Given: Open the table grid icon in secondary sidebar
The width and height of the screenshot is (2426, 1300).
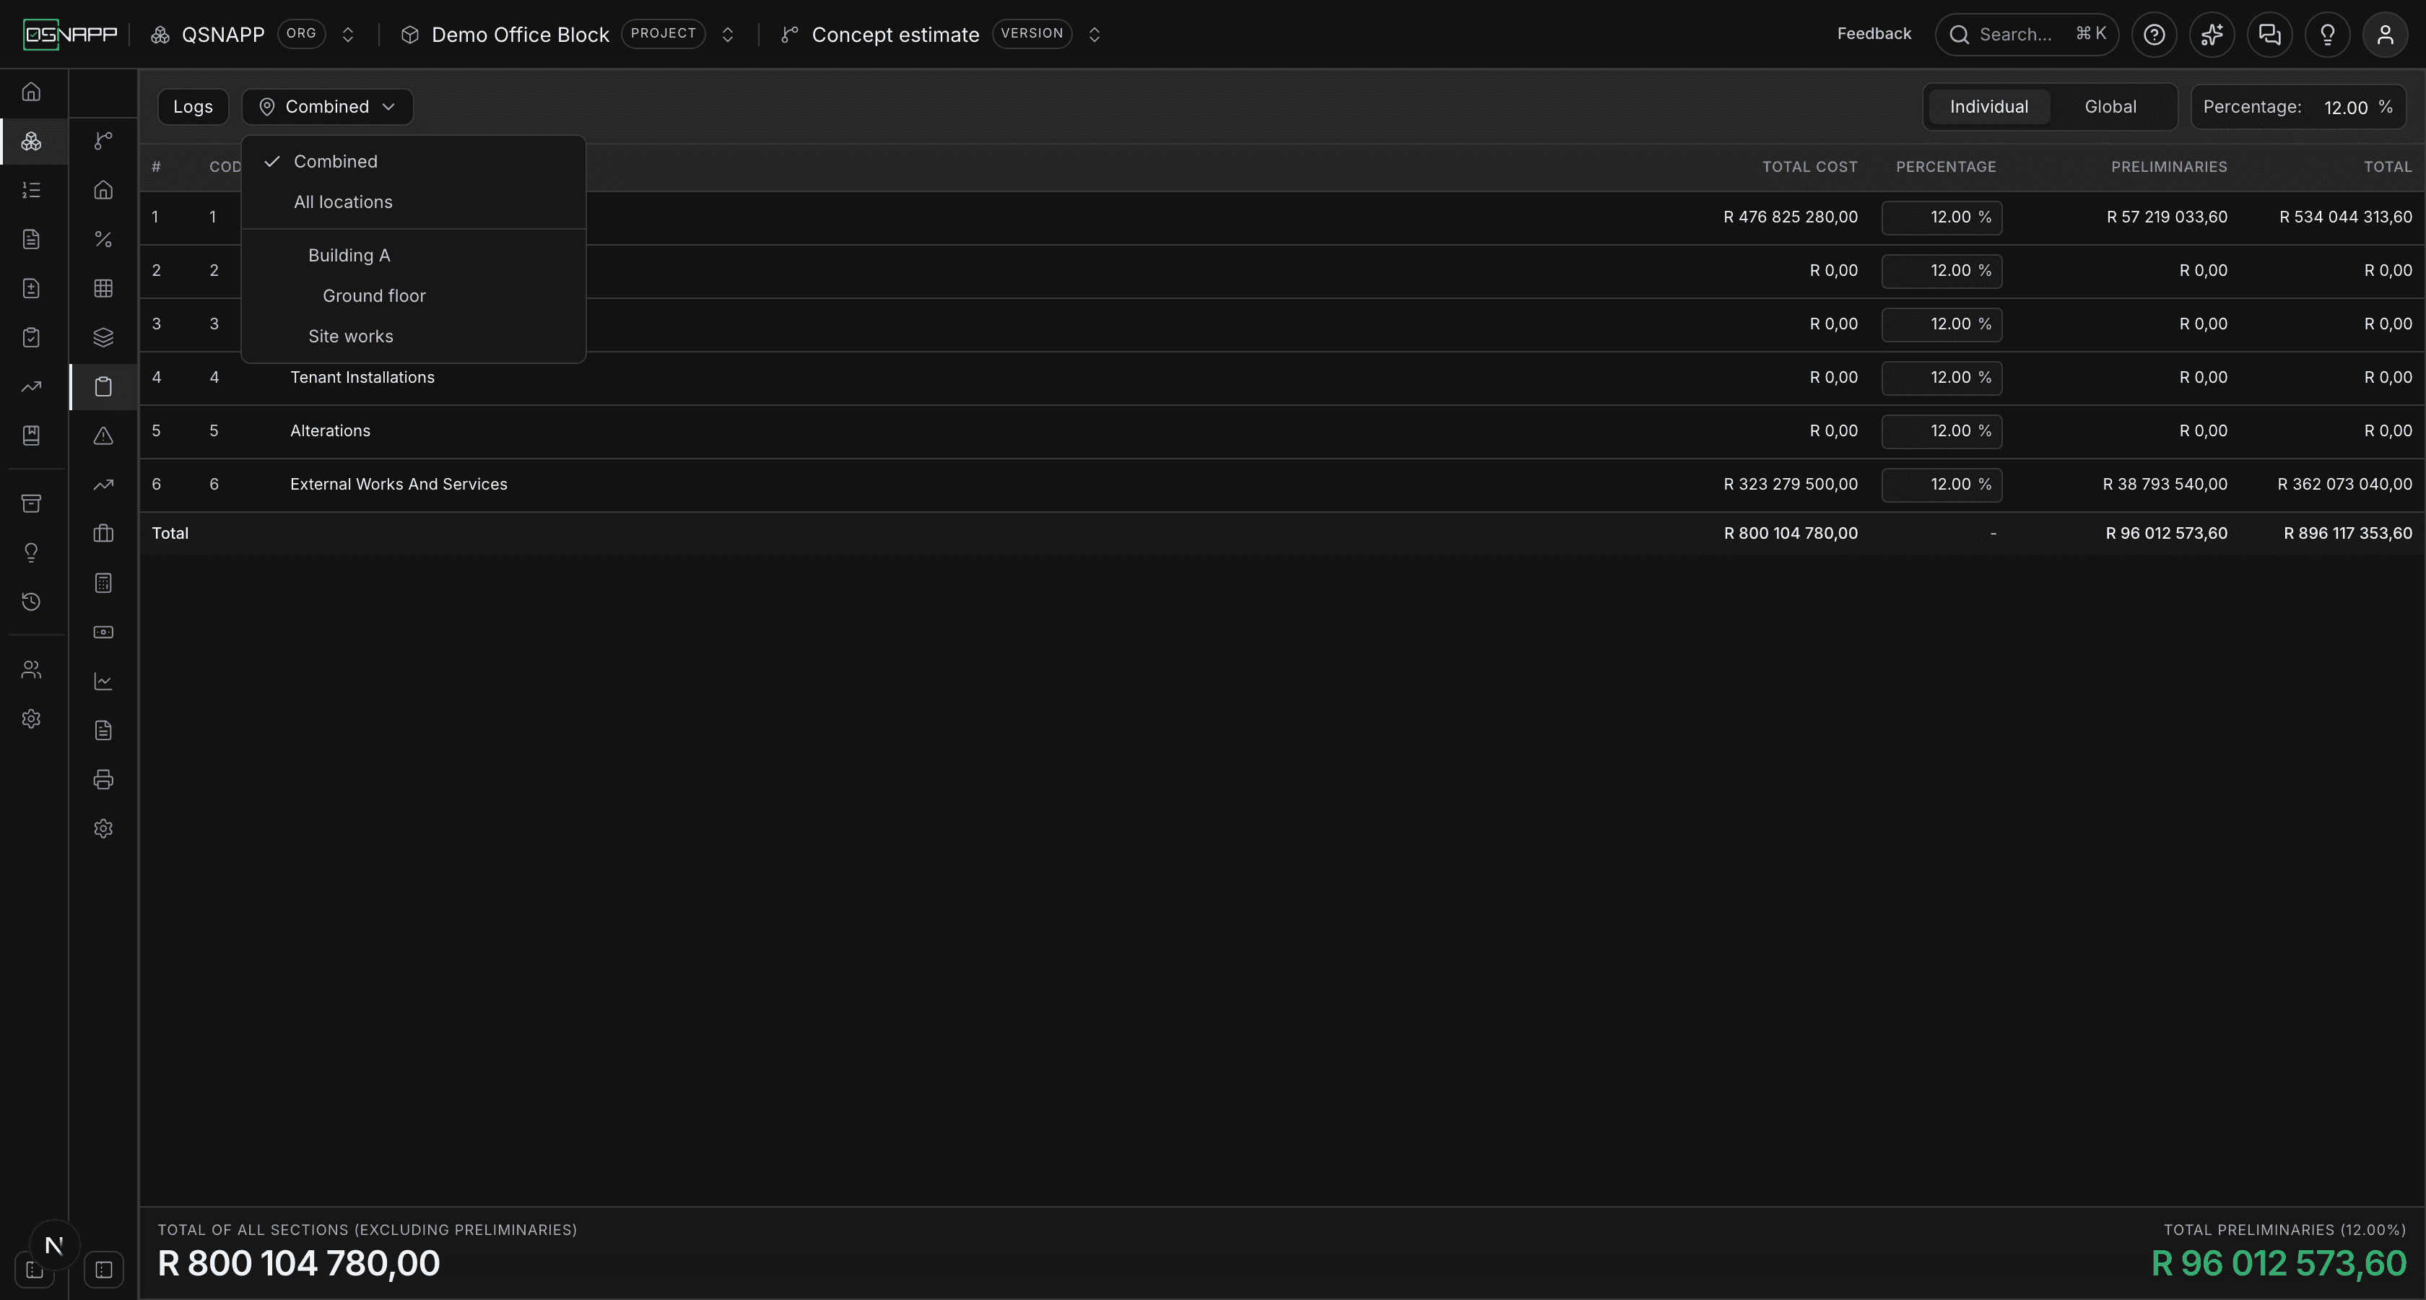Looking at the screenshot, I should coord(103,288).
